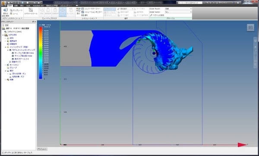Click the front face view cube
This screenshot has height=156, width=259.
(x=250, y=28)
